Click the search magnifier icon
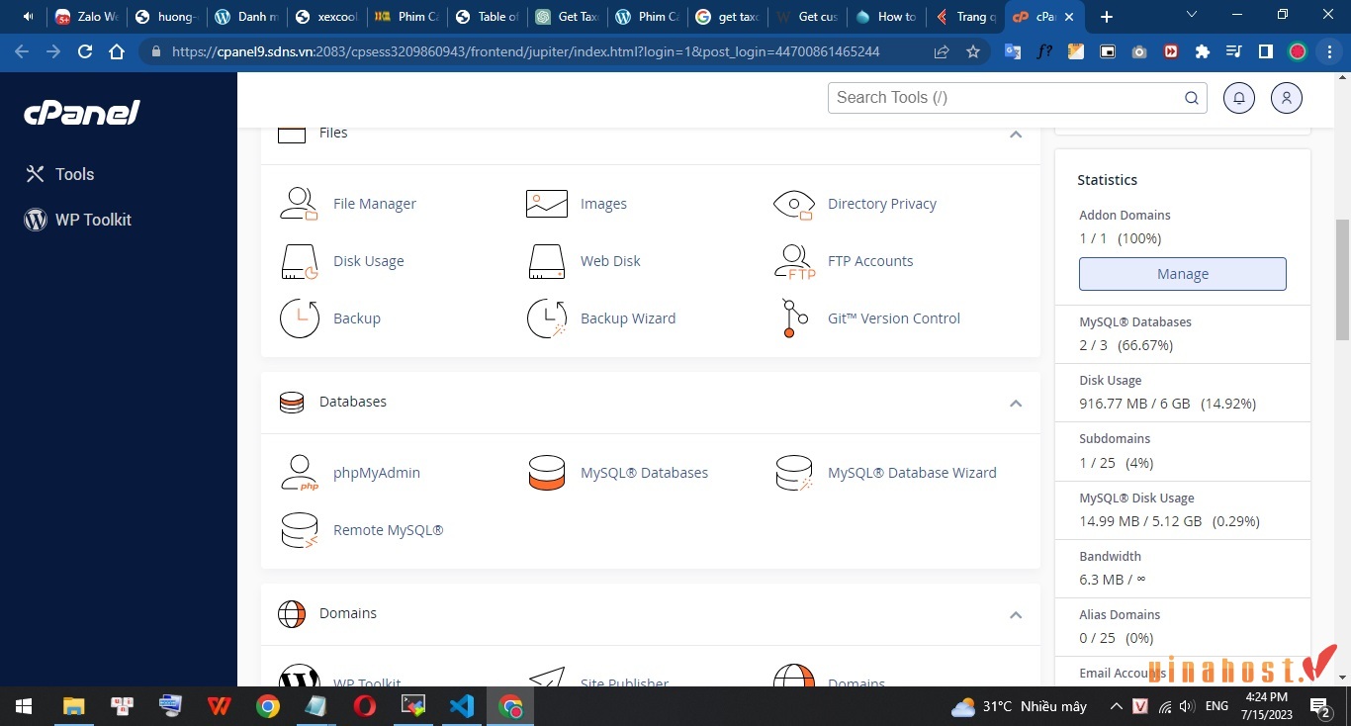1351x726 pixels. [1192, 98]
